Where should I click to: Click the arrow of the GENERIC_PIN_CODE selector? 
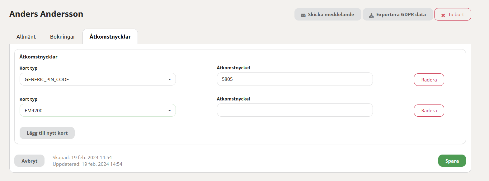[170, 79]
